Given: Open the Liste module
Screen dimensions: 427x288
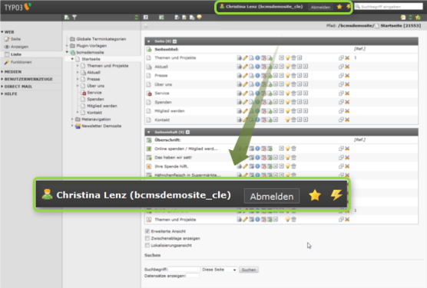Looking at the screenshot, I should point(16,54).
